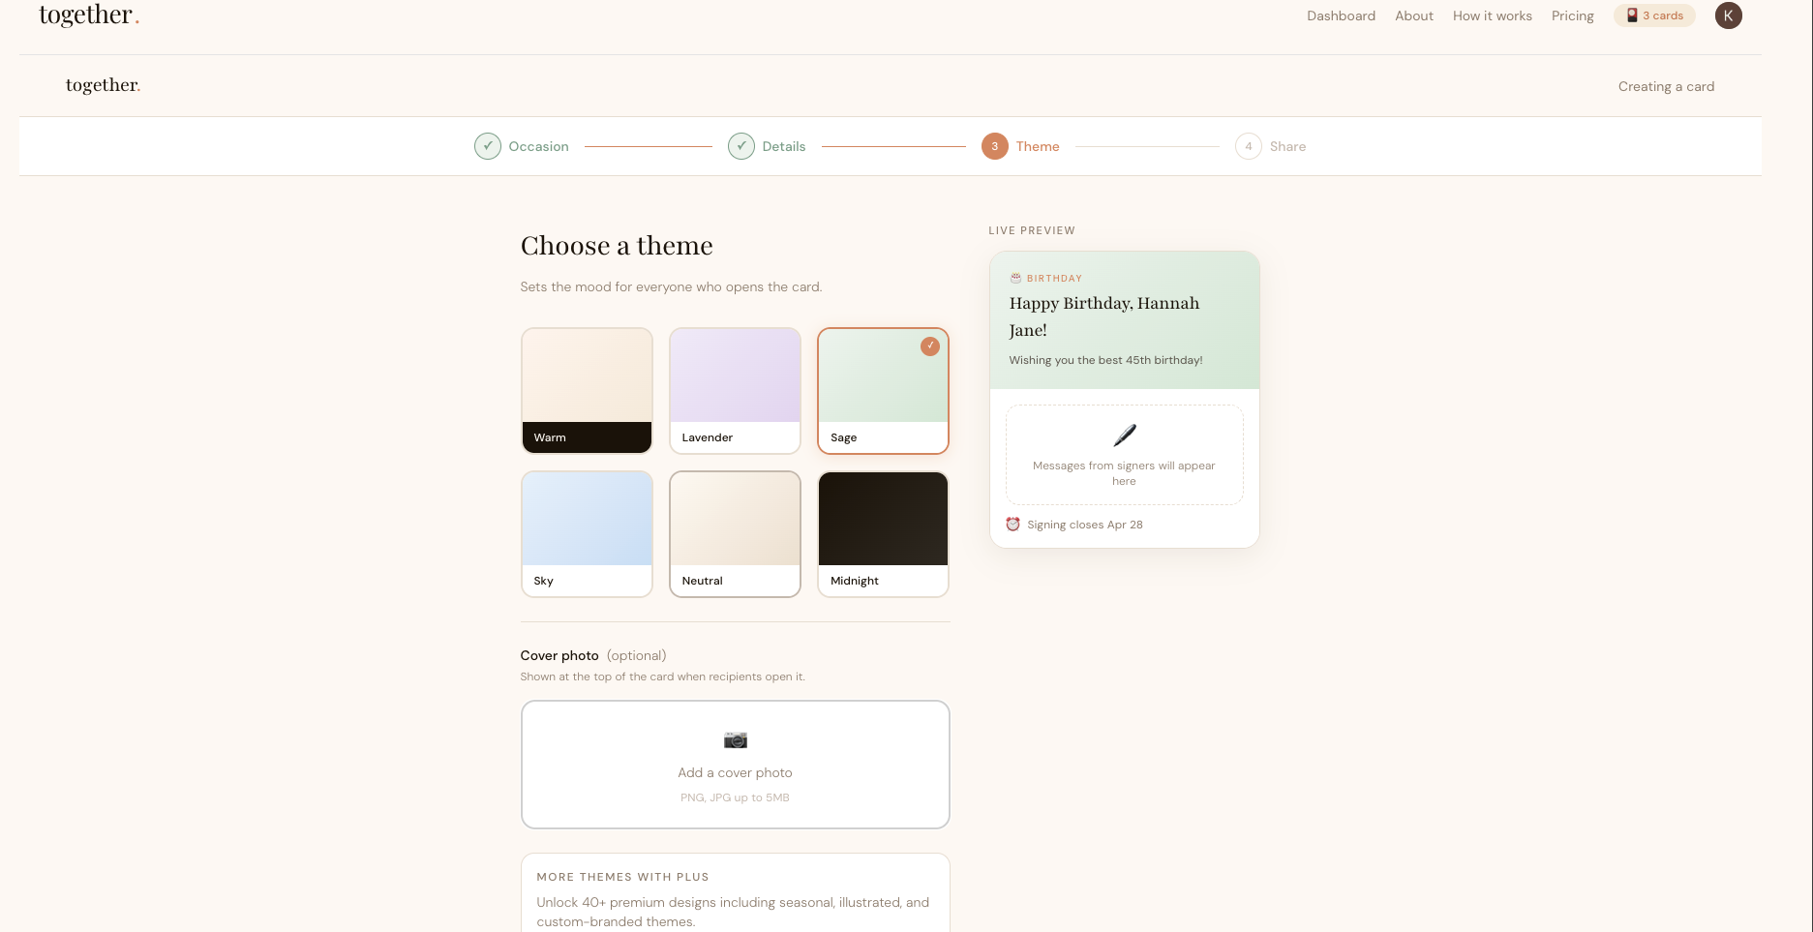Image resolution: width=1813 pixels, height=932 pixels.
Task: Click Messages from signers placeholder box
Action: click(x=1124, y=455)
